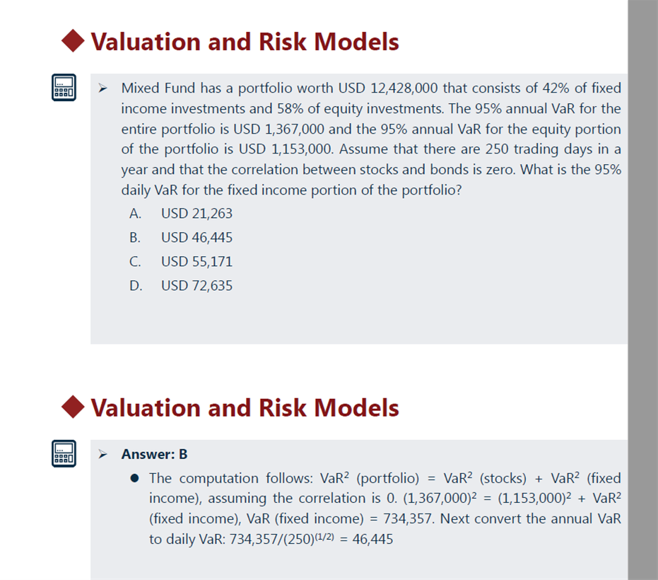Click "VaR² (portfolio)" in the explanation
658x580 pixels.
coord(370,478)
